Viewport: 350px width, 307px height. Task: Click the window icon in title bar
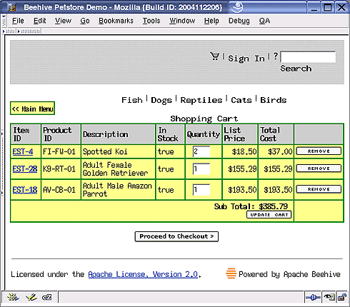pos(11,7)
